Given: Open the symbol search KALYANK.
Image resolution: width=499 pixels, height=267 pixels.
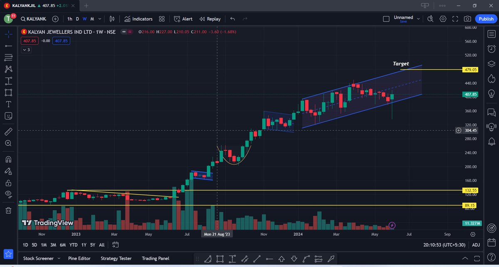Looking at the screenshot, I should (34, 19).
